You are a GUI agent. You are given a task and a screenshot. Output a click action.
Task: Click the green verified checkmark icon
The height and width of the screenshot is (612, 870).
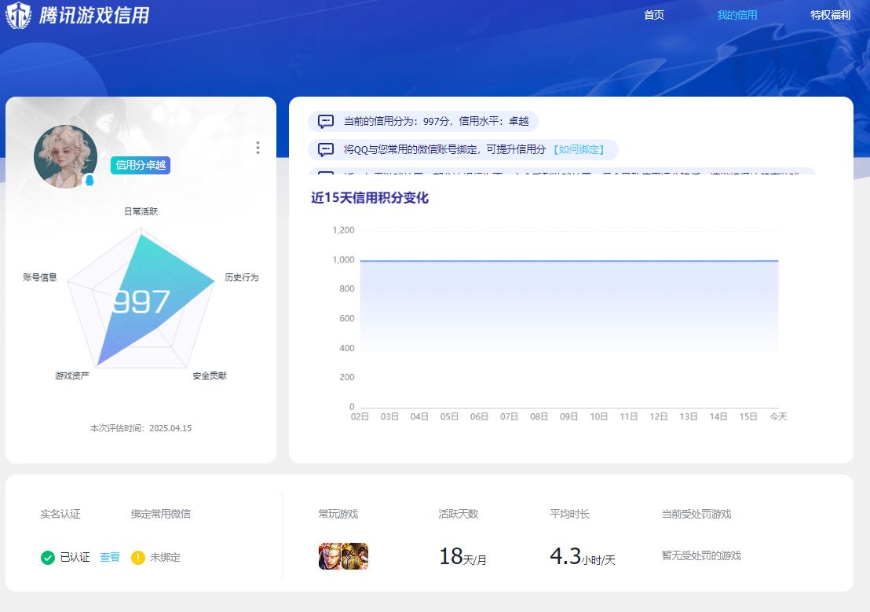[48, 557]
